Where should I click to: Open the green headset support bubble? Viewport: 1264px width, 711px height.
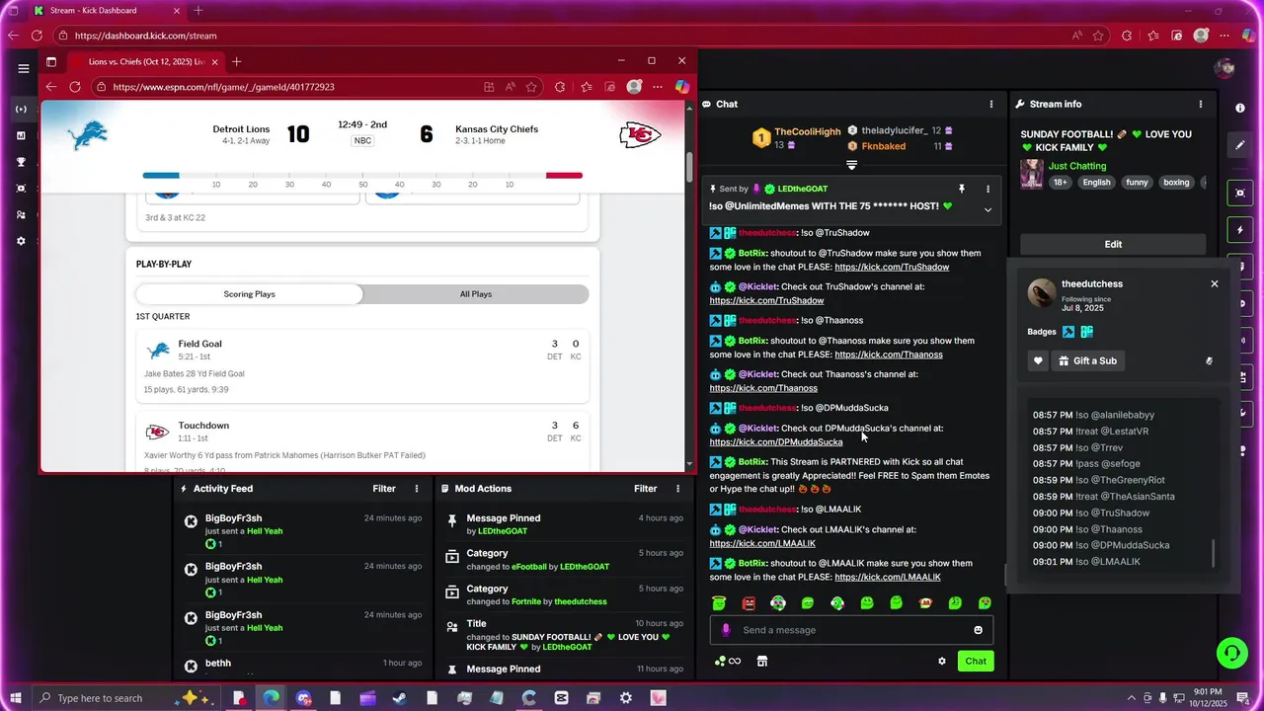pos(1231,653)
